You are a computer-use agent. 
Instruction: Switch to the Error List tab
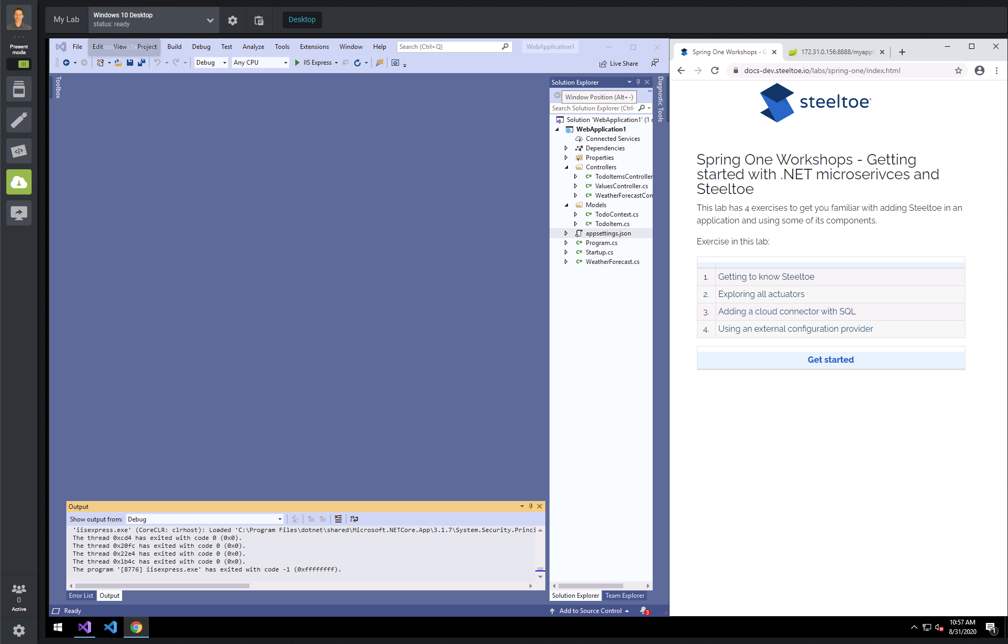coord(81,595)
